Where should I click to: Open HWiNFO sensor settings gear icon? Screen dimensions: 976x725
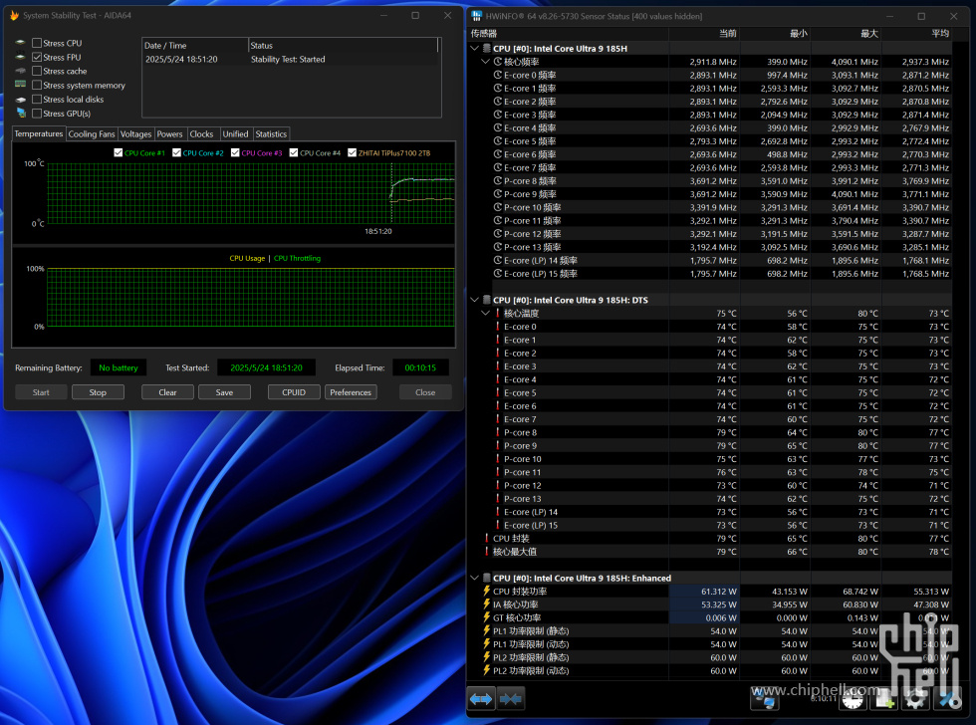tap(915, 700)
